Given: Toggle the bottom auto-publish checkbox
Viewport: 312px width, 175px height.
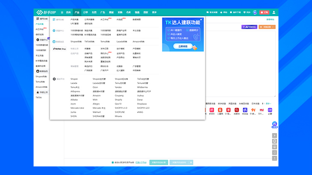Looking at the screenshot, I should tap(113, 163).
